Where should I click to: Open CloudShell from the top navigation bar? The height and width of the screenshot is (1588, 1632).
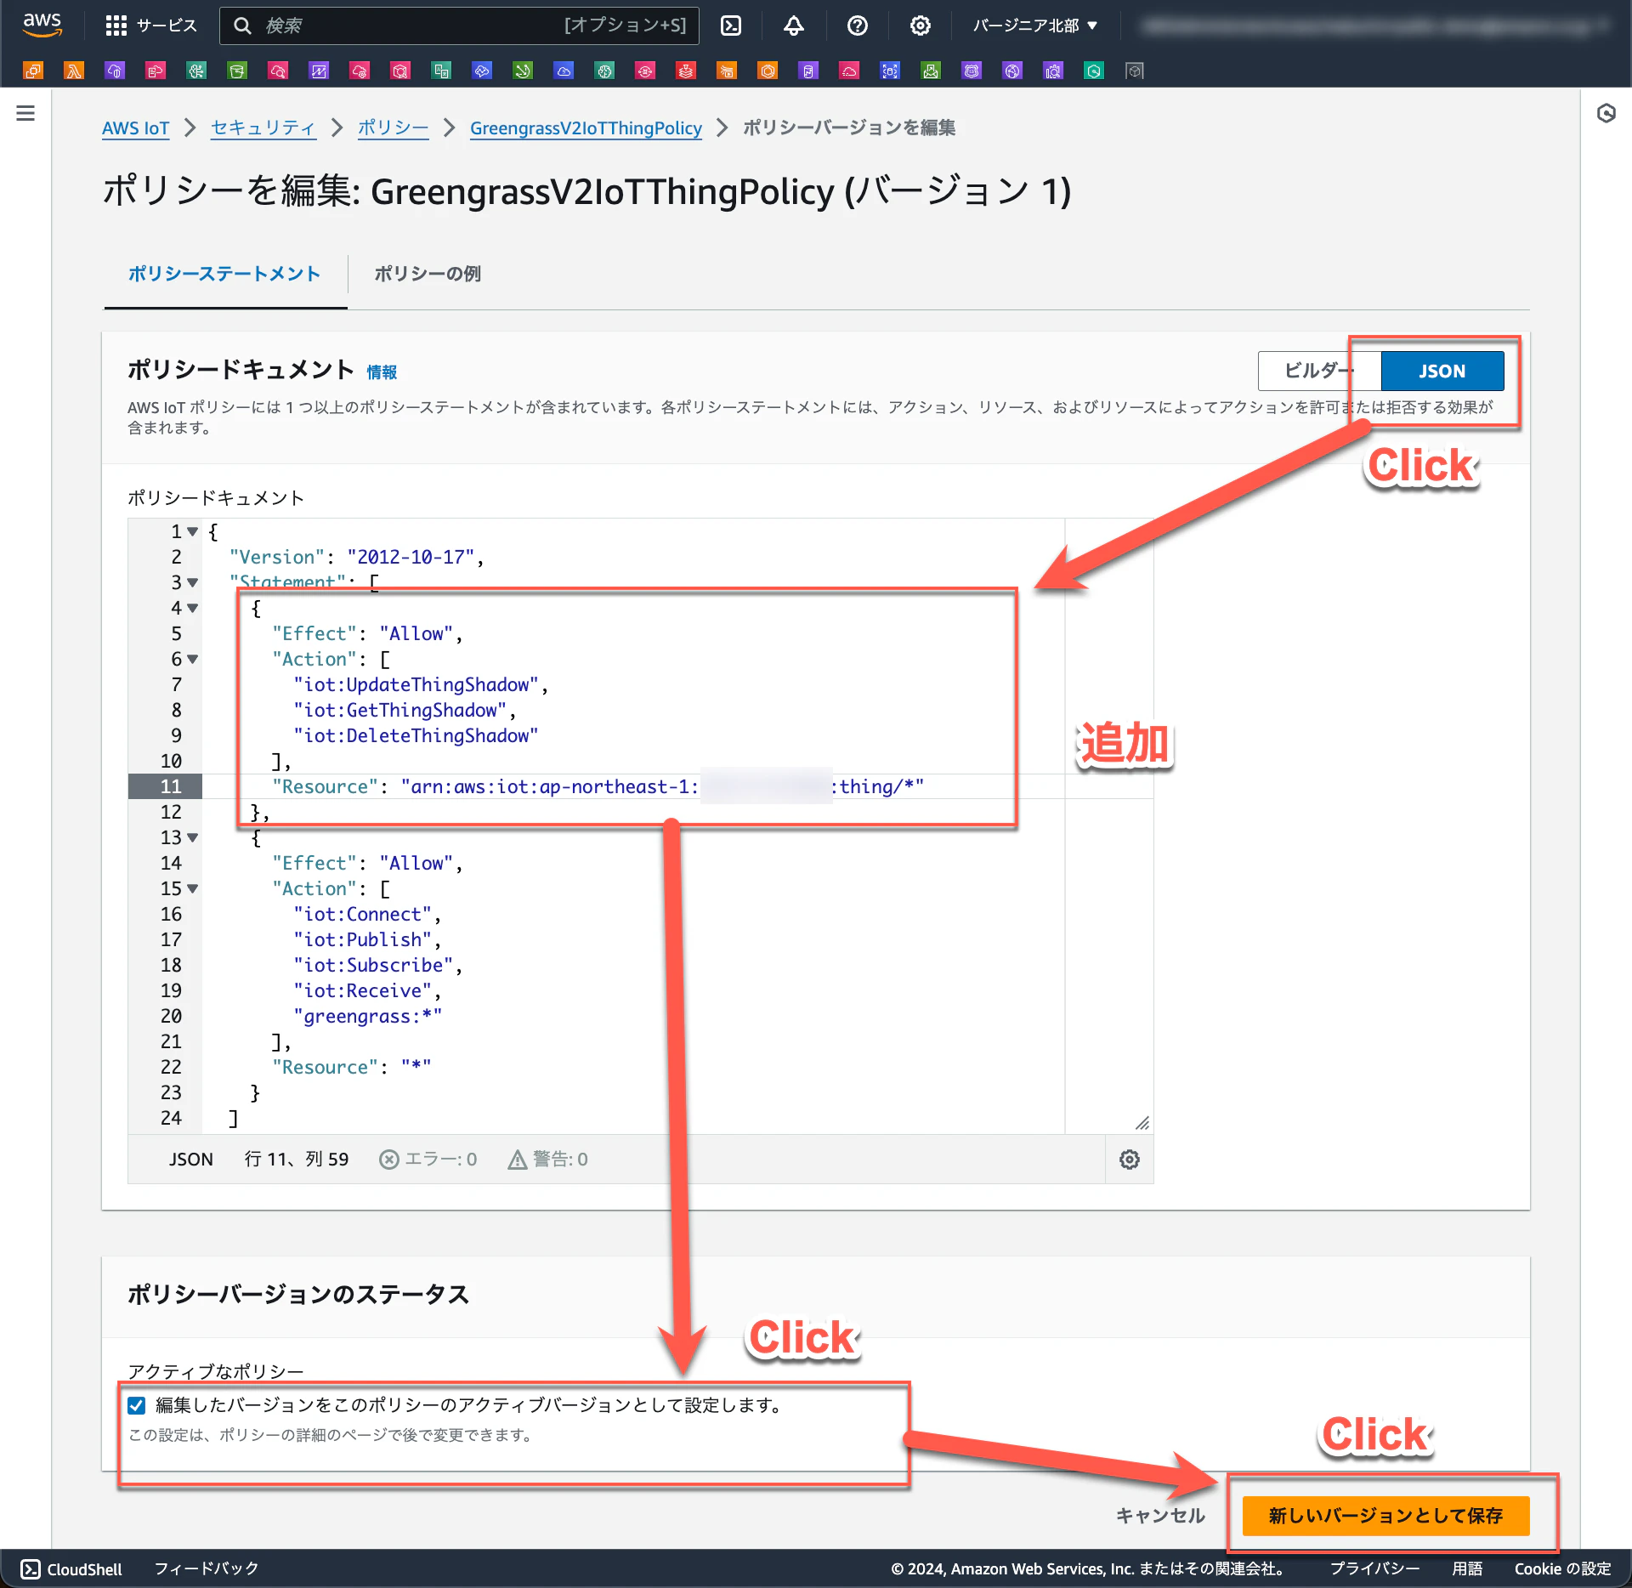point(731,26)
